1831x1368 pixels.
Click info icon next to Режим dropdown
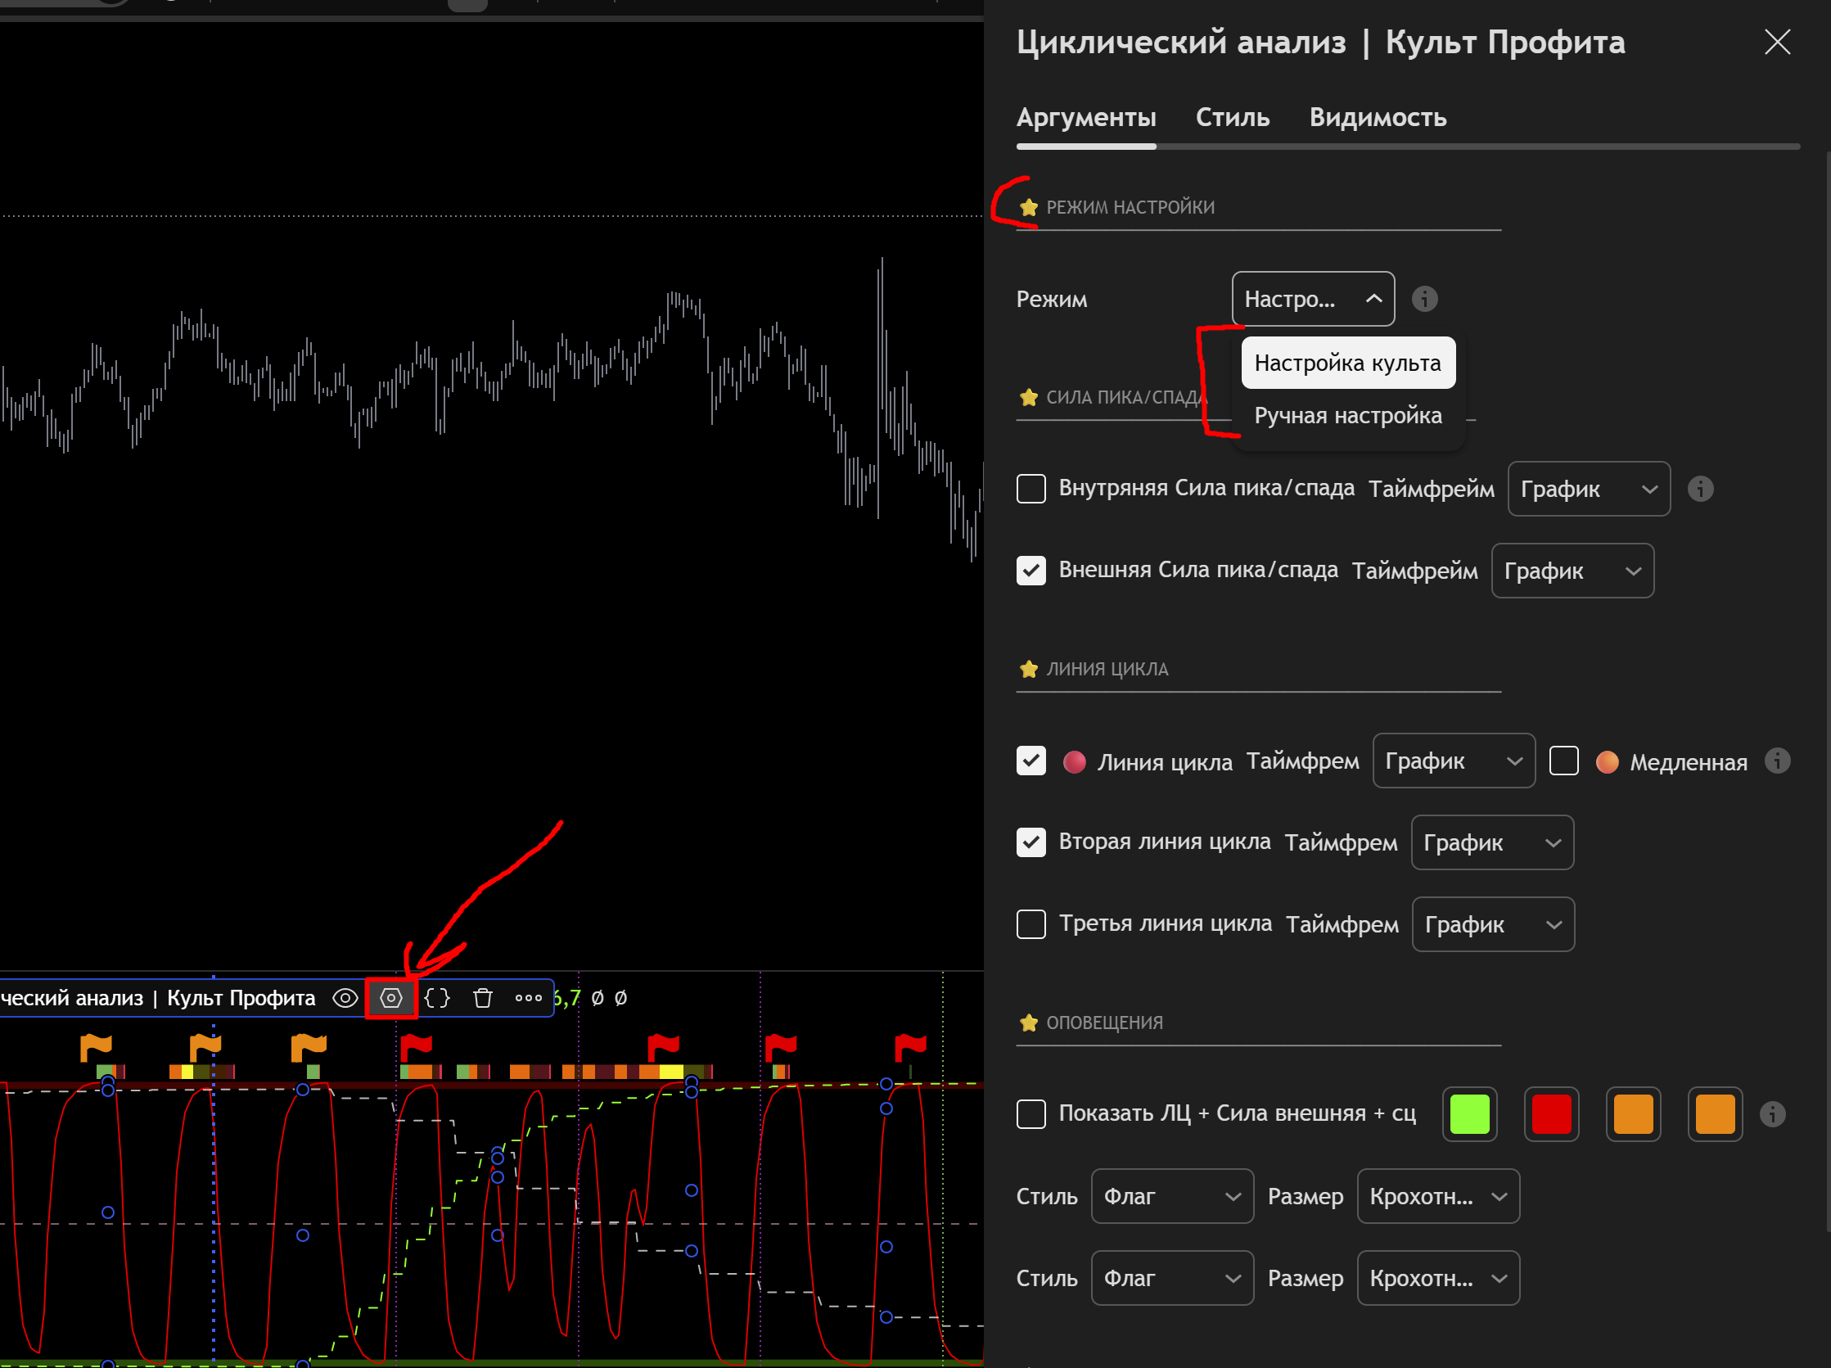click(1424, 299)
